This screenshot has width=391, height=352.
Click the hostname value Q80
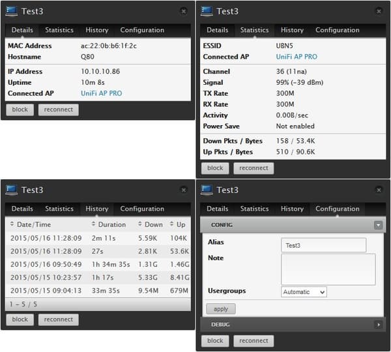87,57
